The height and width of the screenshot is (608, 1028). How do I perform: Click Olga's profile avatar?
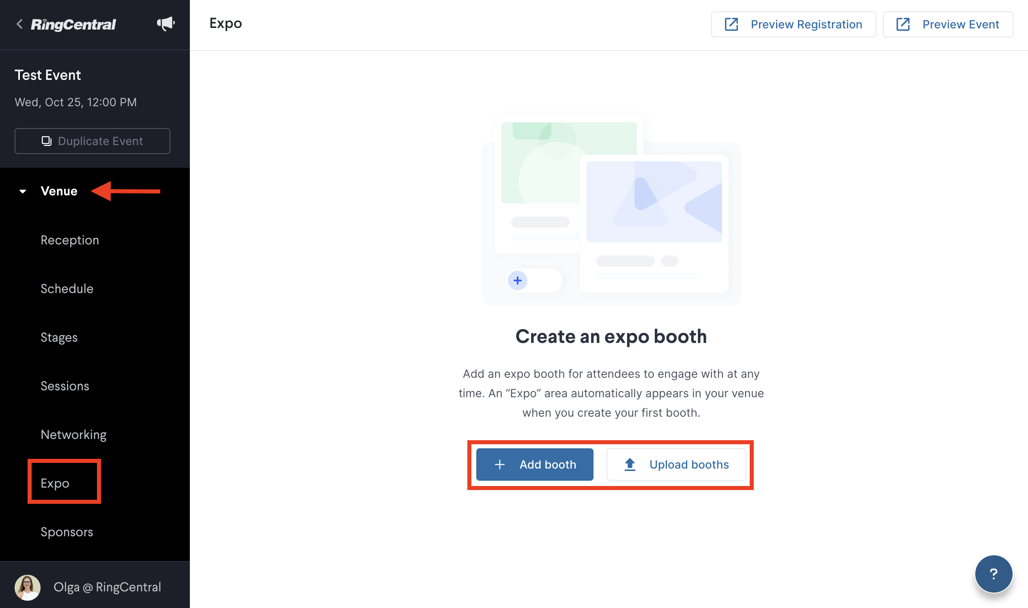point(28,587)
